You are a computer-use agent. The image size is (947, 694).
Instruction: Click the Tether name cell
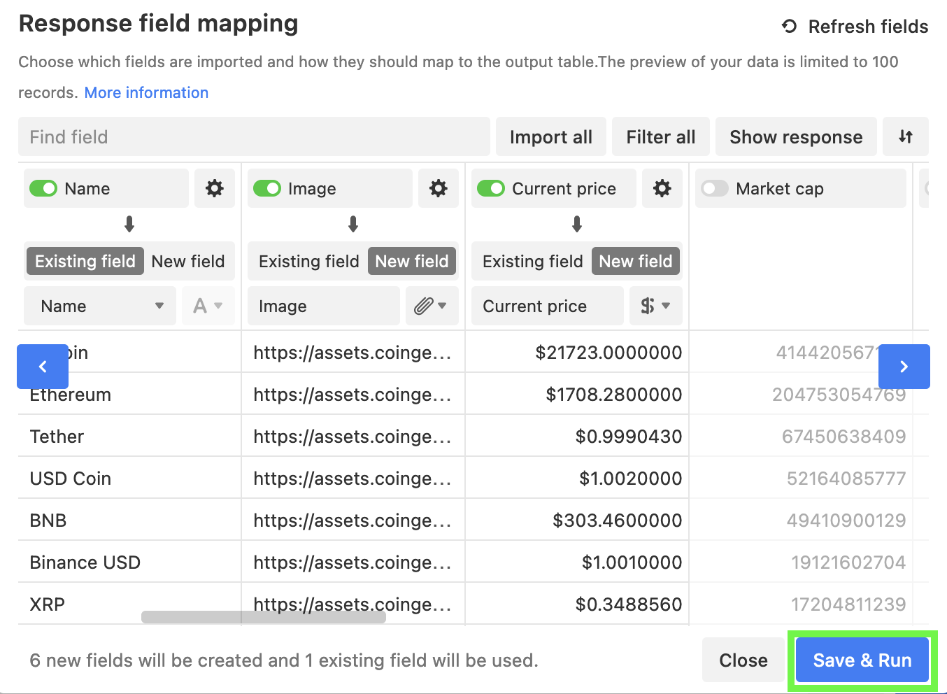129,436
